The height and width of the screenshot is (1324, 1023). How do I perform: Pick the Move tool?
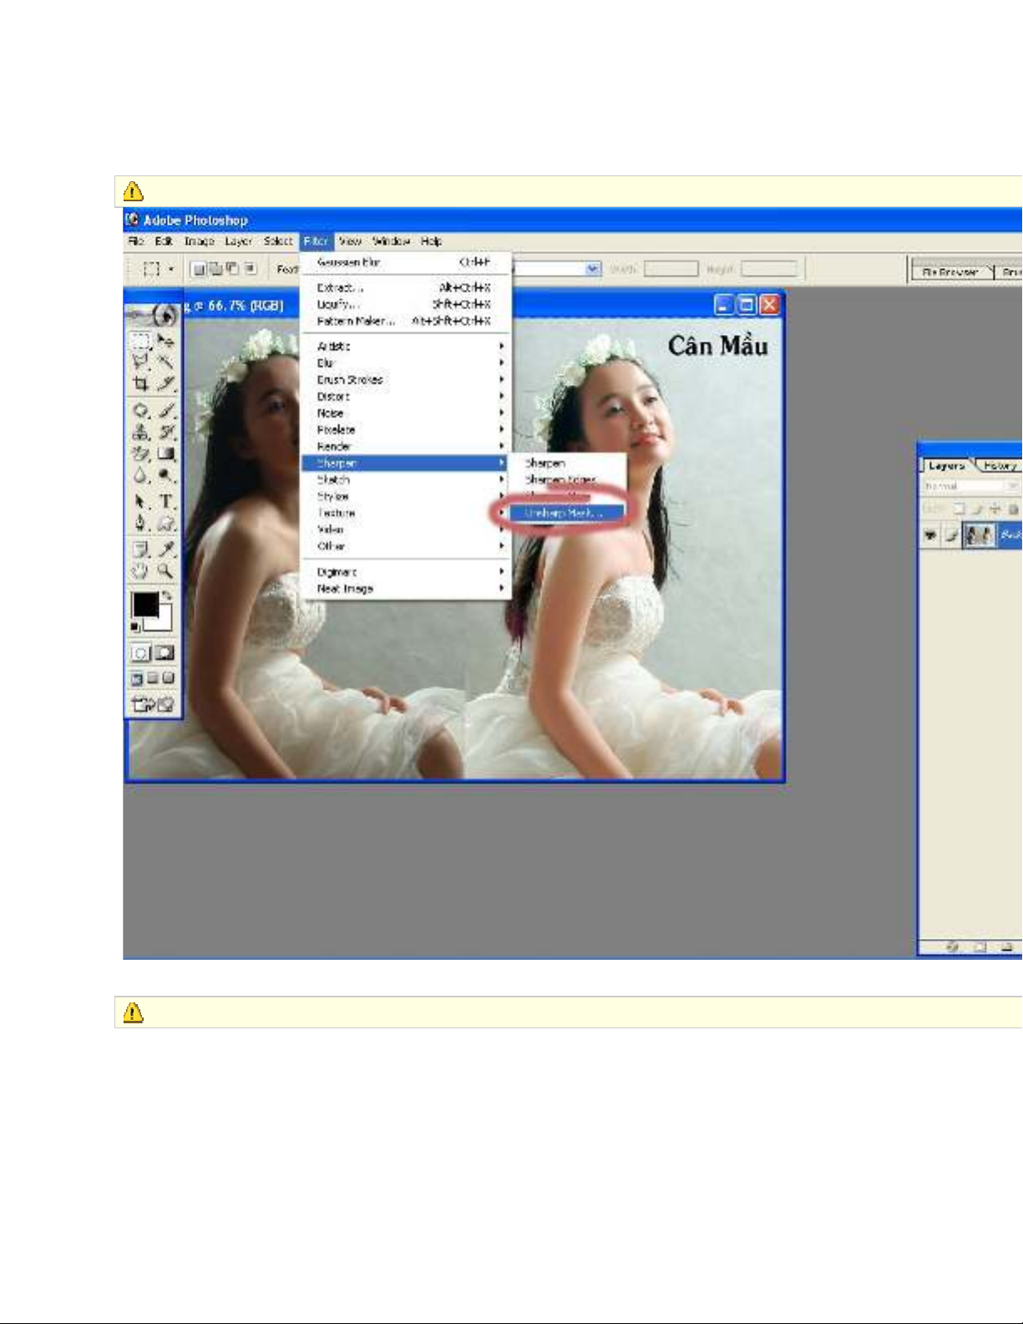pos(167,341)
